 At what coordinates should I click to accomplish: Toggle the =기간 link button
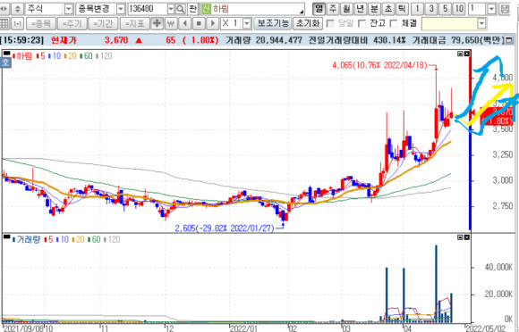[x=103, y=23]
